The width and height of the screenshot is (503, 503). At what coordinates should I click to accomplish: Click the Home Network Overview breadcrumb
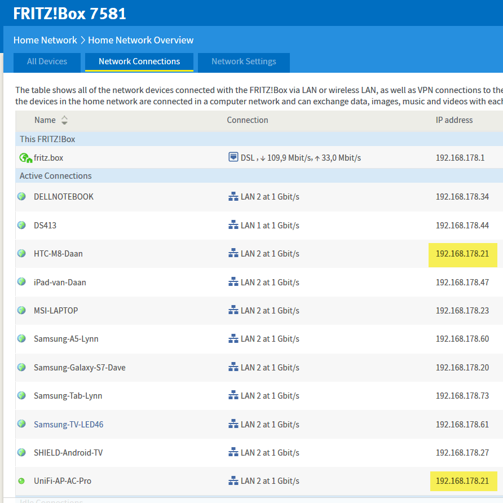tap(140, 40)
